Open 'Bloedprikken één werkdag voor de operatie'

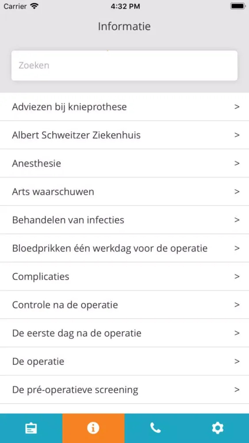(124, 248)
